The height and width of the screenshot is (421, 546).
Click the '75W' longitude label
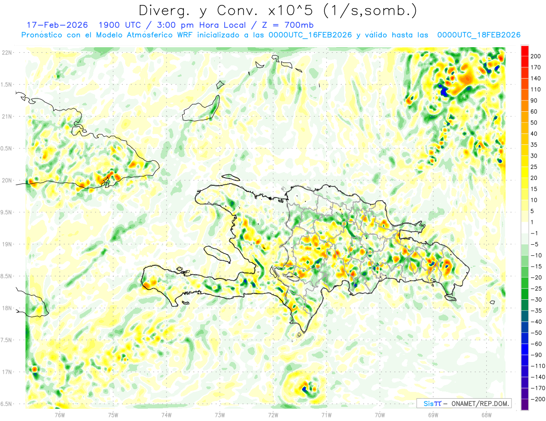tap(113, 415)
